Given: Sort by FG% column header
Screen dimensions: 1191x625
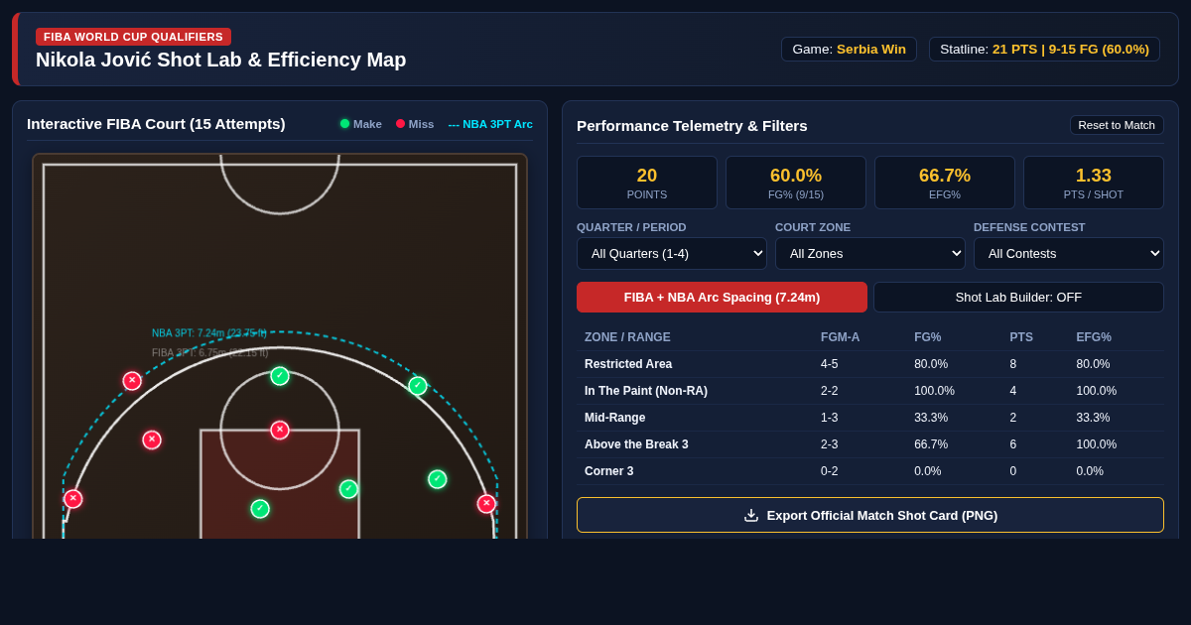Looking at the screenshot, I should (927, 337).
